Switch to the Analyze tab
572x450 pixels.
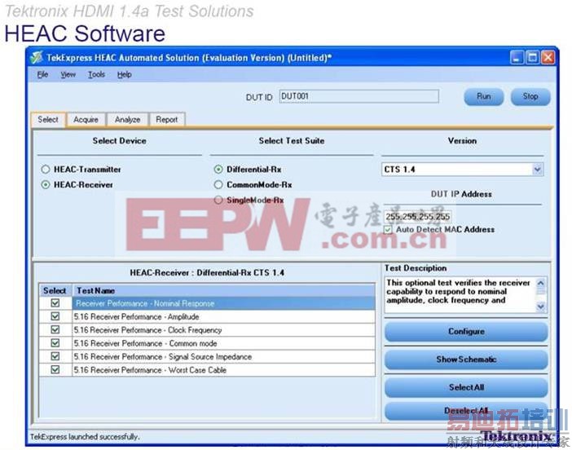point(128,120)
